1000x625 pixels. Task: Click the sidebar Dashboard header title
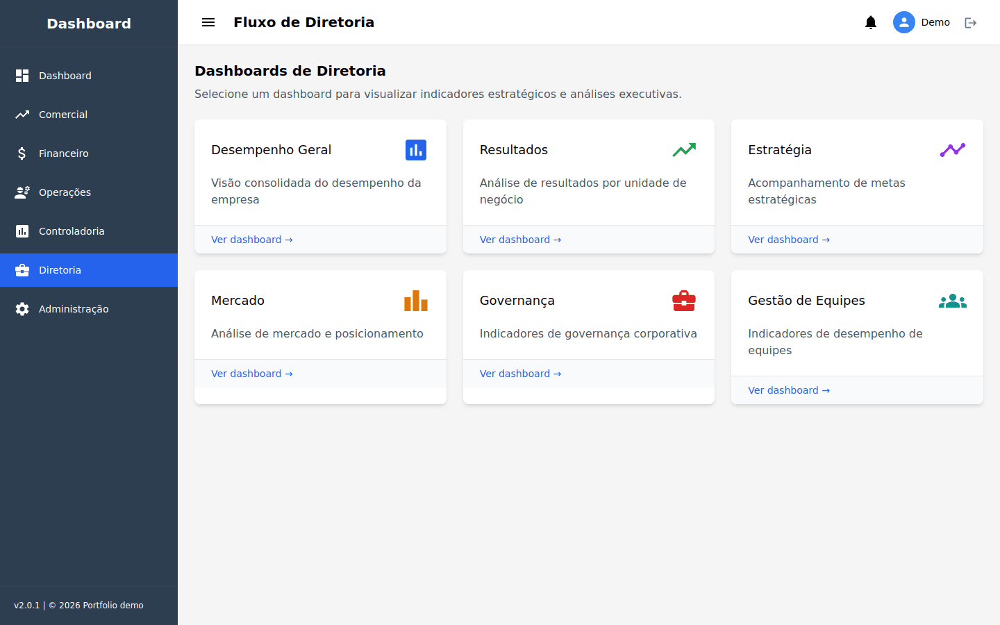pos(89,24)
